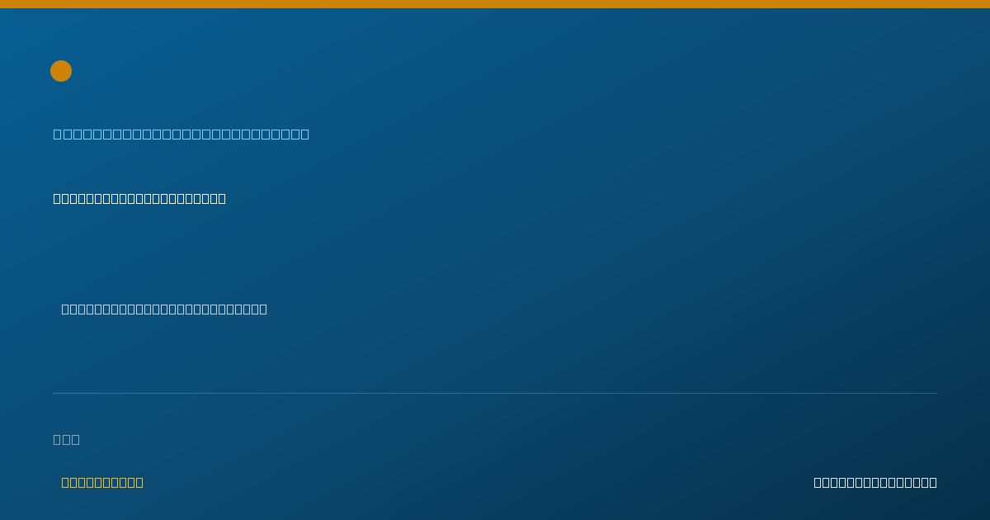Click the middle of the gray label
The image size is (990, 520).
point(67,439)
